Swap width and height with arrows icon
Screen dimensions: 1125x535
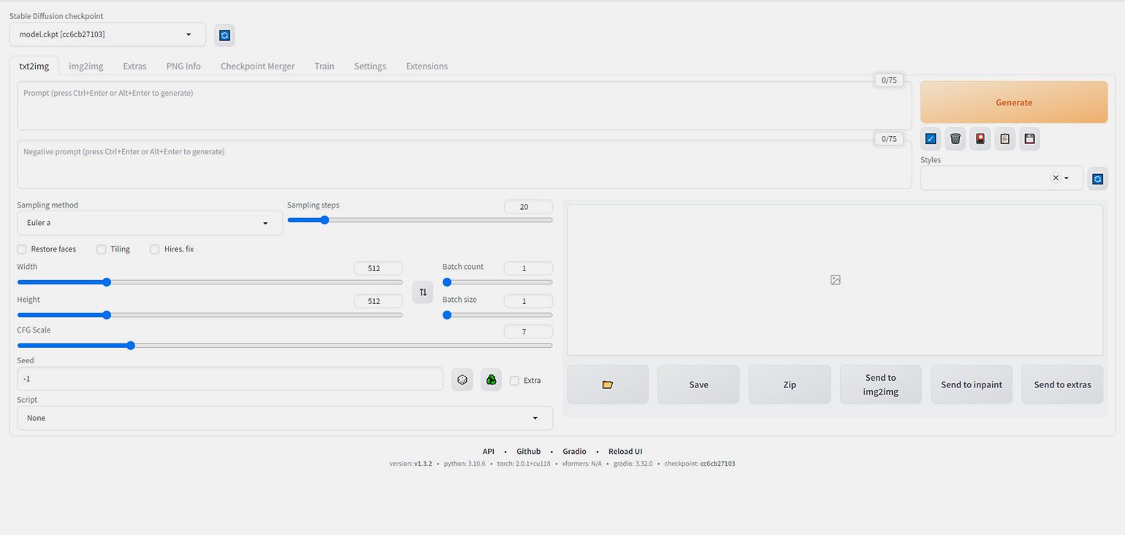click(422, 292)
